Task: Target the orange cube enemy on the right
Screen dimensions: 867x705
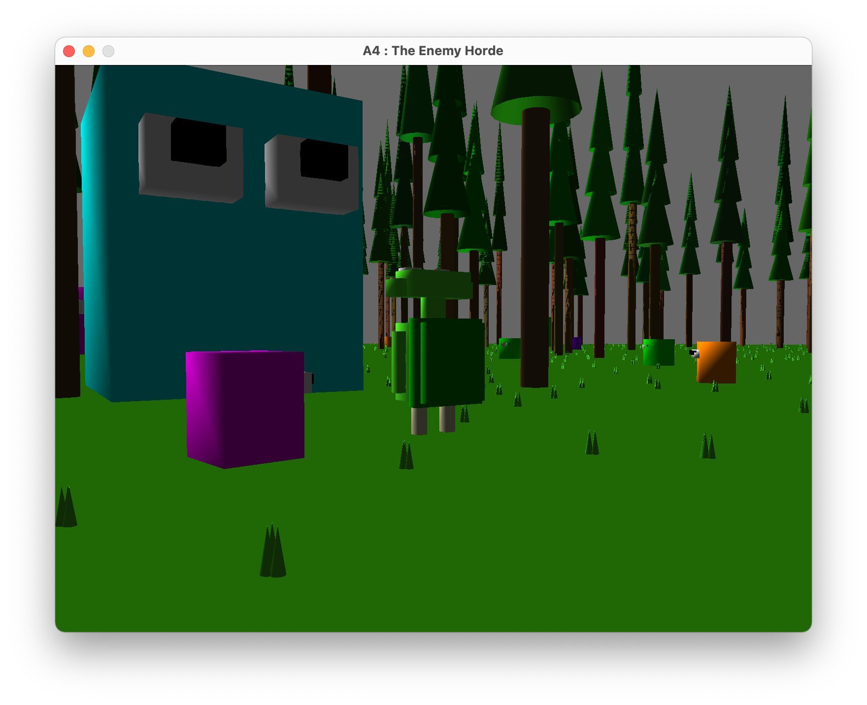Action: point(716,362)
